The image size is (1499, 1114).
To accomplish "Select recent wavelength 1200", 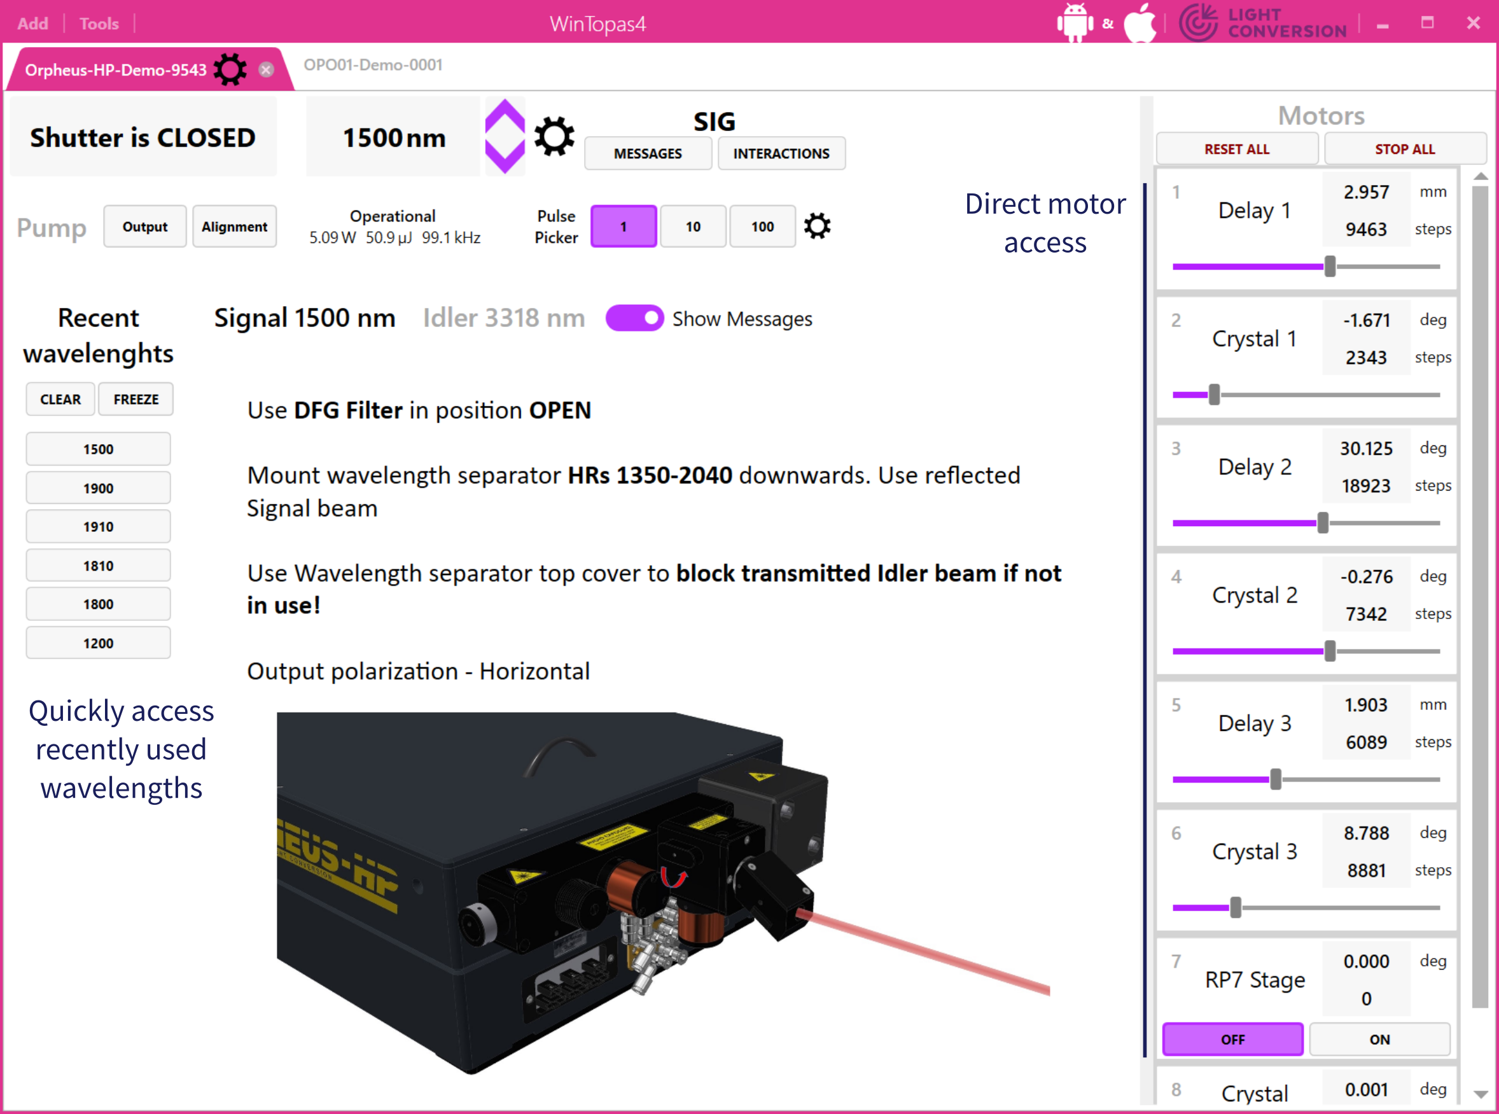I will [99, 643].
